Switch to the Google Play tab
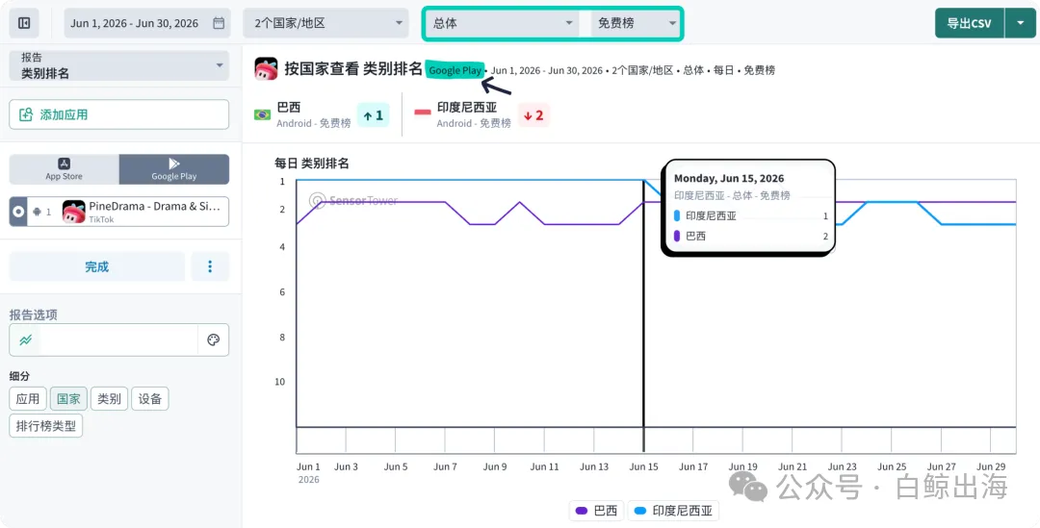The image size is (1040, 528). 173,169
